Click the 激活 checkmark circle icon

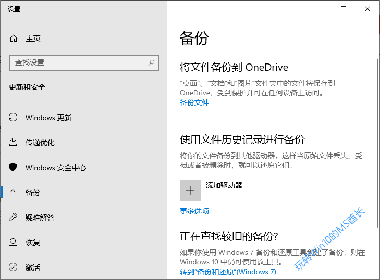[x=13, y=267]
